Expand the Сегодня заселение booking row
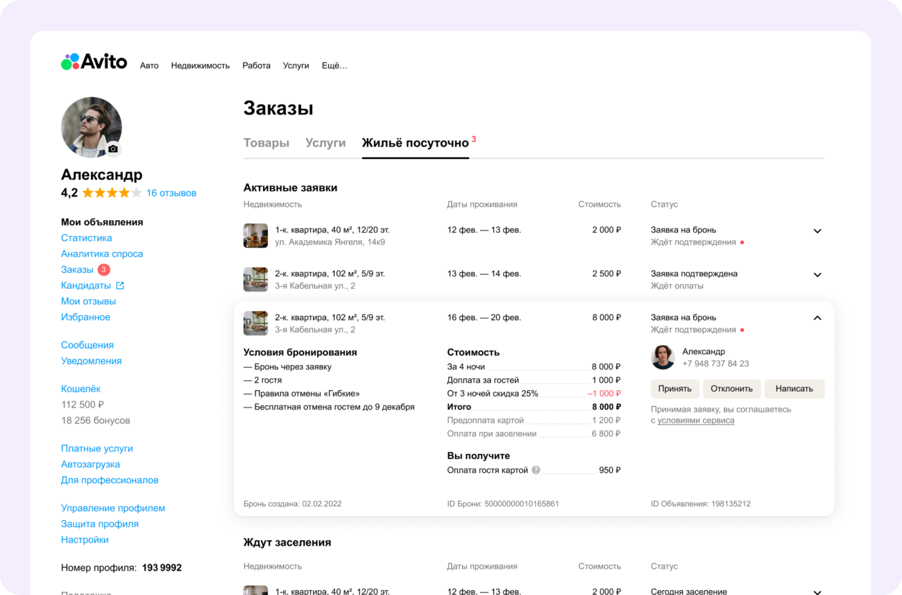902x595 pixels. pyautogui.click(x=817, y=592)
